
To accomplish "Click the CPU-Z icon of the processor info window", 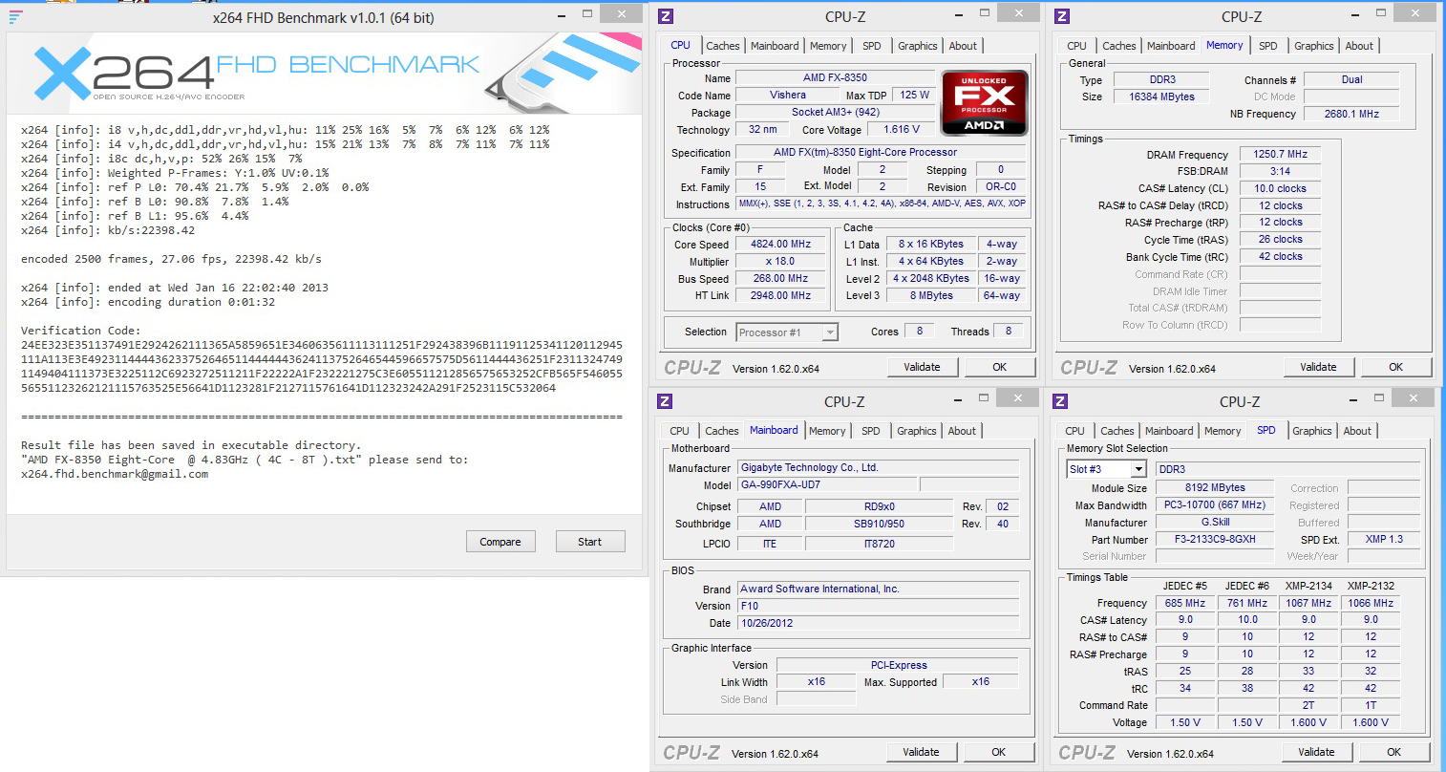I will pos(667,16).
